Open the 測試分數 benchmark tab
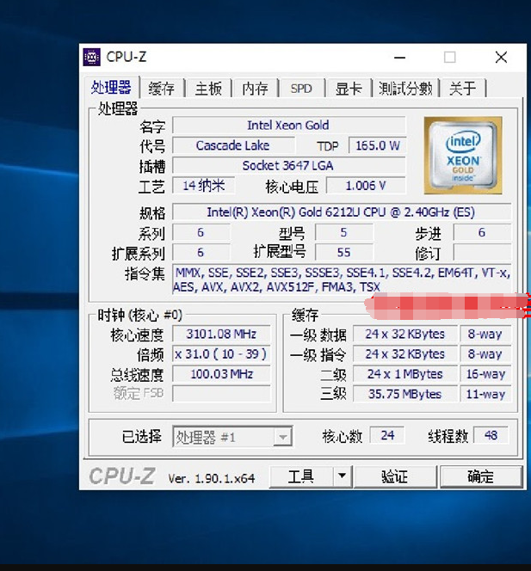Image resolution: width=531 pixels, height=571 pixels. coord(405,89)
